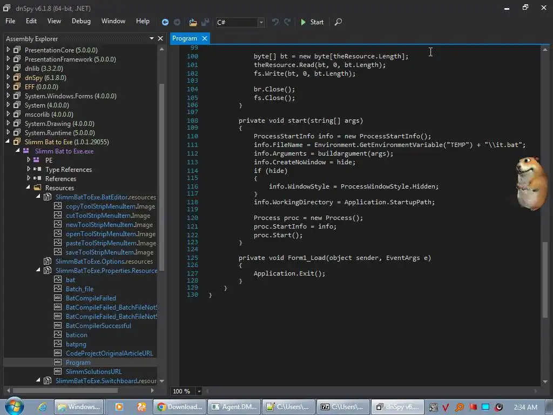The height and width of the screenshot is (415, 553).
Task: Click the Save All toolbar icon
Action: click(x=205, y=22)
